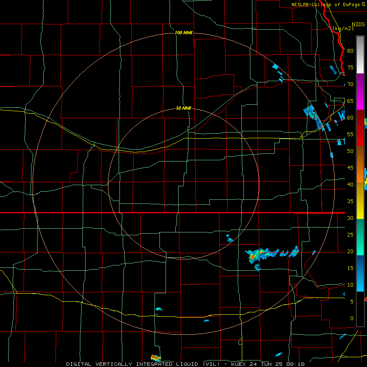Click the 45 value on the VIL scale
Image resolution: width=367 pixels, height=367 pixels.
pos(350,168)
